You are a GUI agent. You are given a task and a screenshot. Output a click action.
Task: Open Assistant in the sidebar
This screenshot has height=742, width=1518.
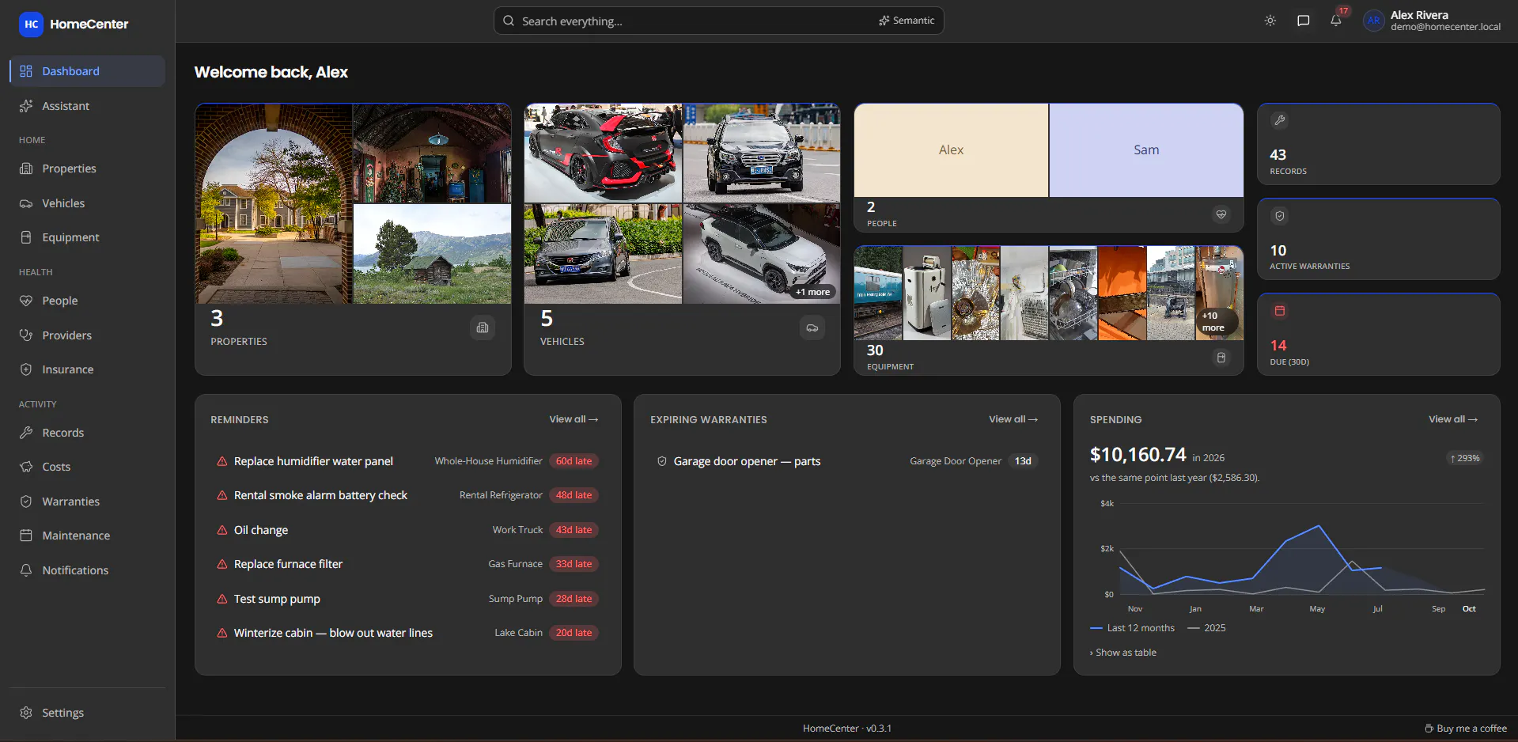pos(87,106)
